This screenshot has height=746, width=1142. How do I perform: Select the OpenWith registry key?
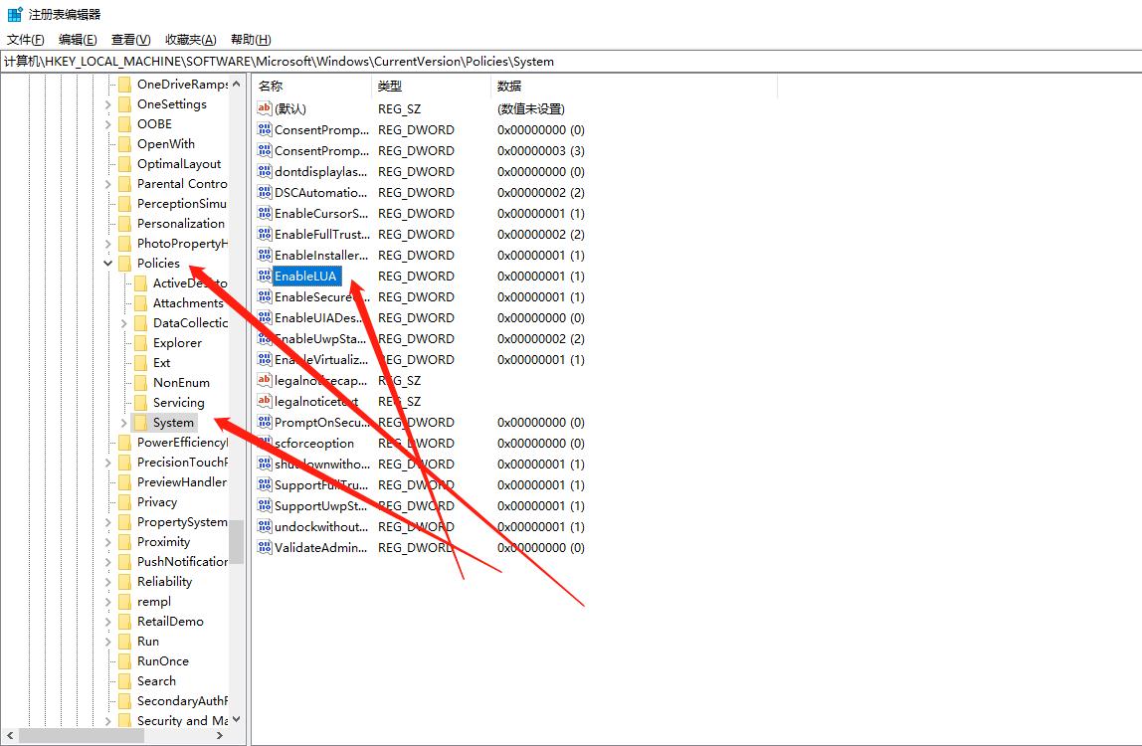click(166, 143)
